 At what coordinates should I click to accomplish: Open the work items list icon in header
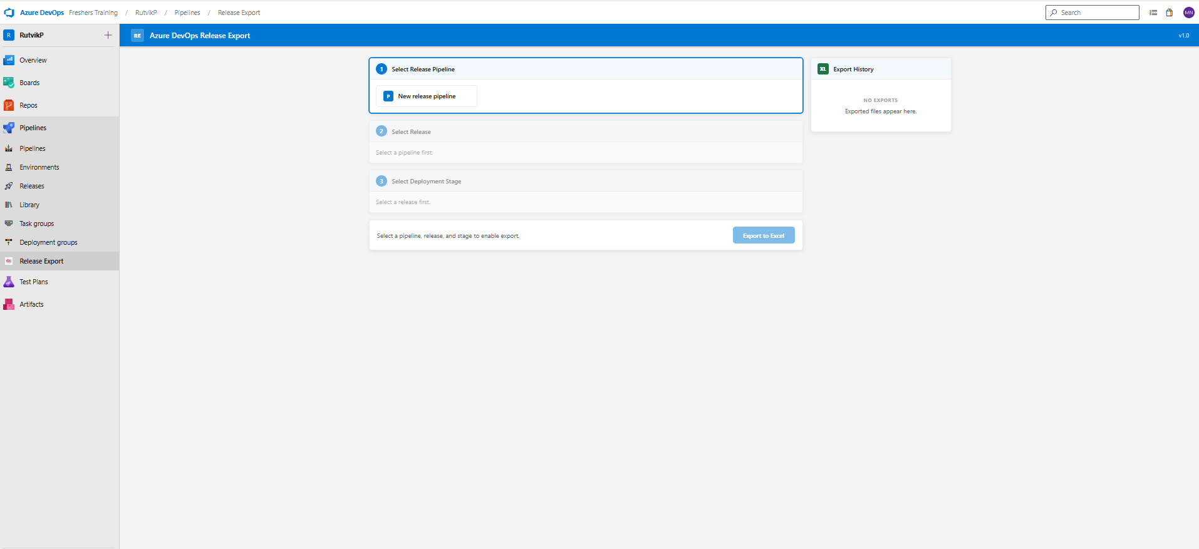1153,13
